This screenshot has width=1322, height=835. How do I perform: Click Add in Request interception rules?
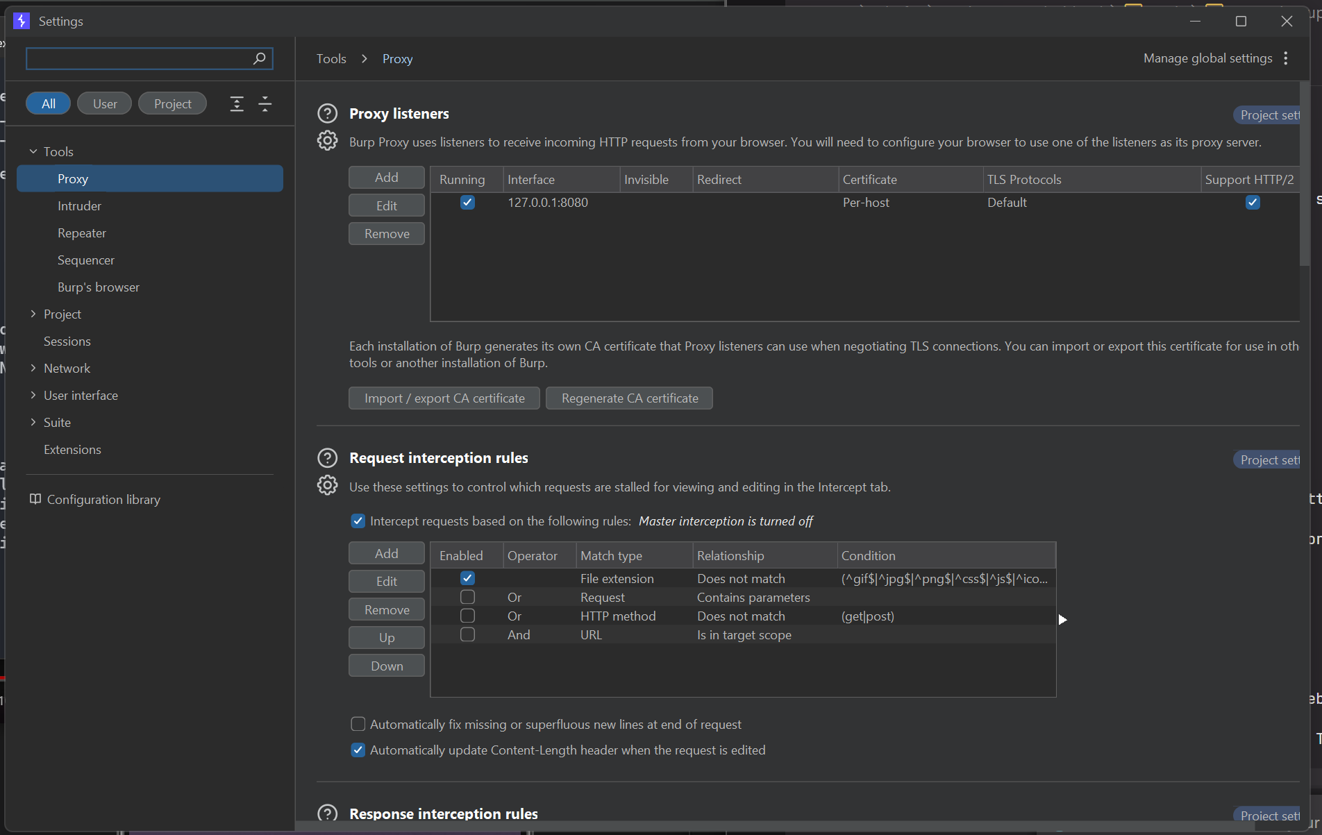387,553
